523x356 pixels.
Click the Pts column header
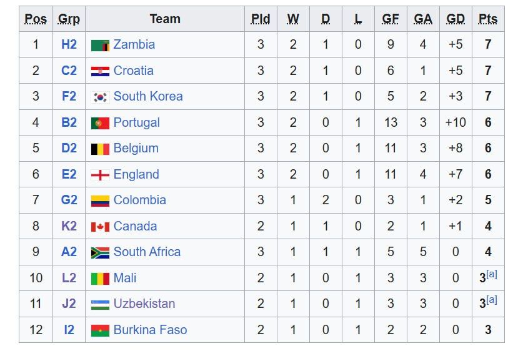[487, 19]
